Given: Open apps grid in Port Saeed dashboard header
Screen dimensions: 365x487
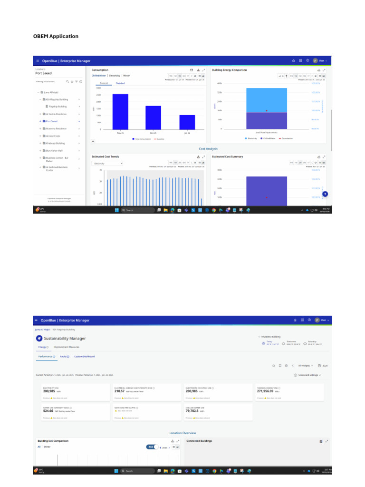Looking at the screenshot, I should point(300,60).
